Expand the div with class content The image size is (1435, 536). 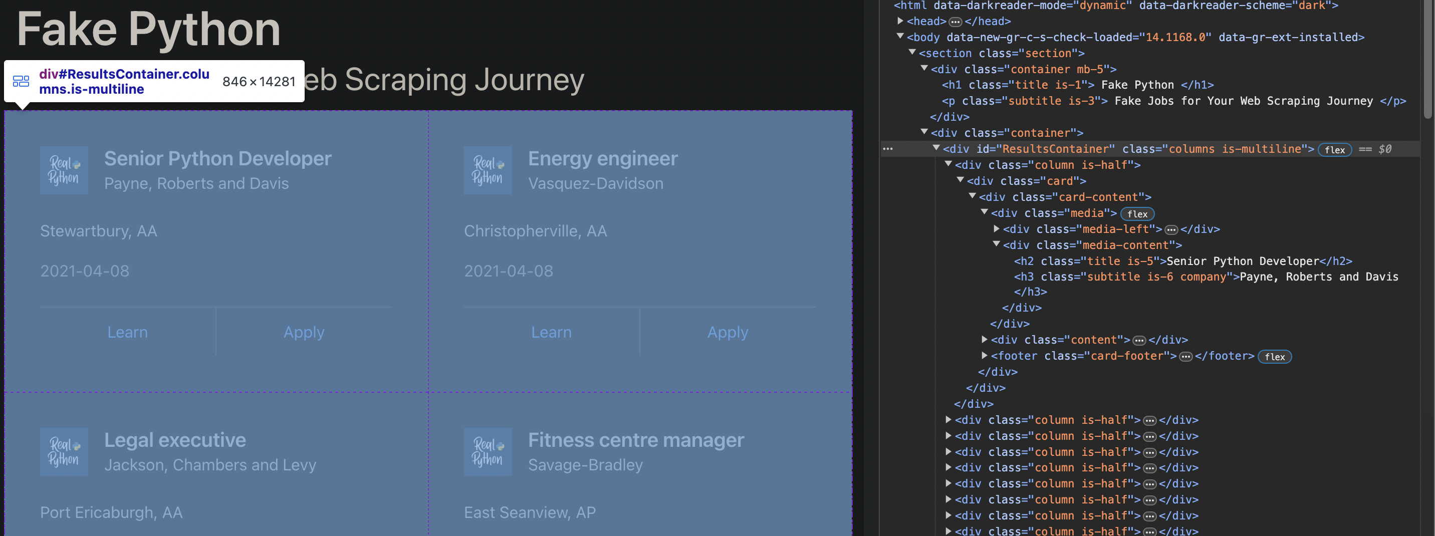985,339
